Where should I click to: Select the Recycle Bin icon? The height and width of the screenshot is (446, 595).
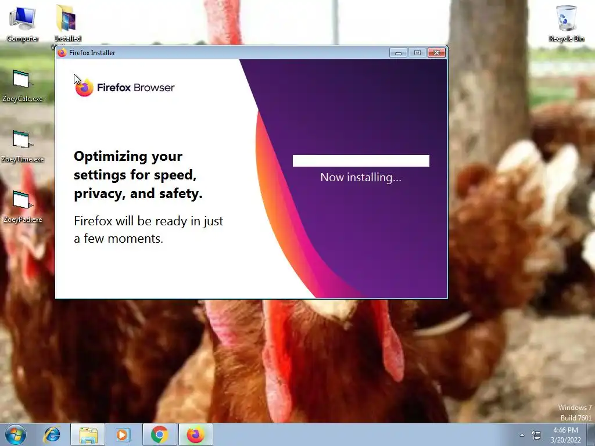tap(566, 23)
